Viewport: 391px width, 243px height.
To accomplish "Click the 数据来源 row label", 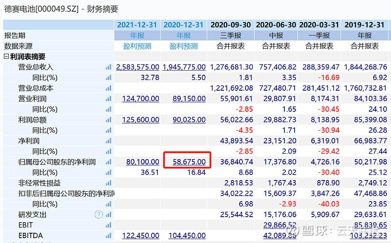I will (18, 46).
